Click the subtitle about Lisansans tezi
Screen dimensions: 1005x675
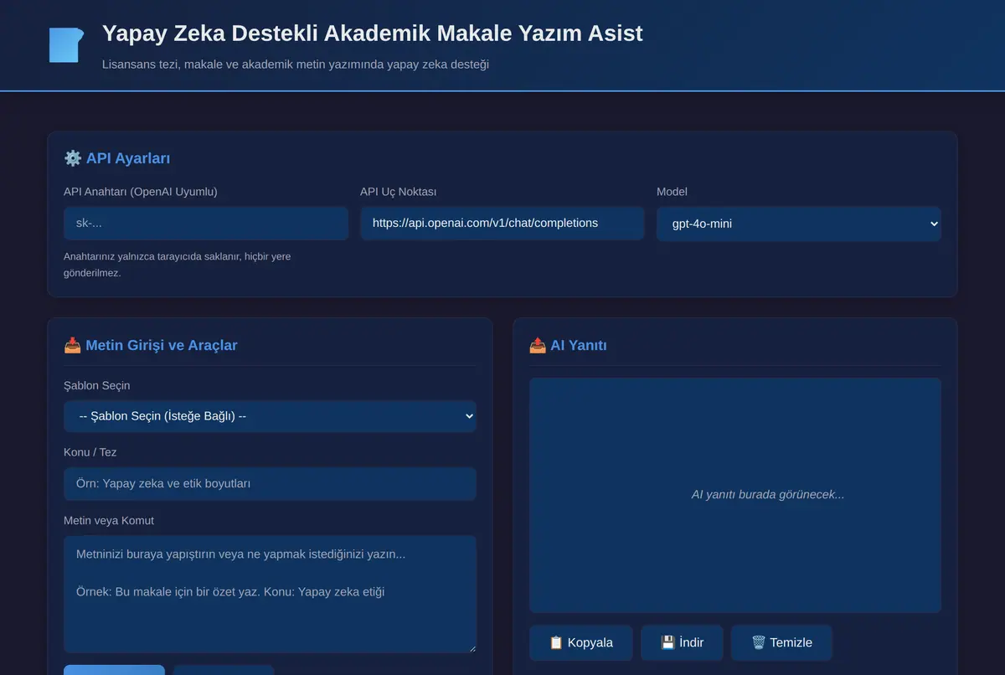(x=296, y=64)
